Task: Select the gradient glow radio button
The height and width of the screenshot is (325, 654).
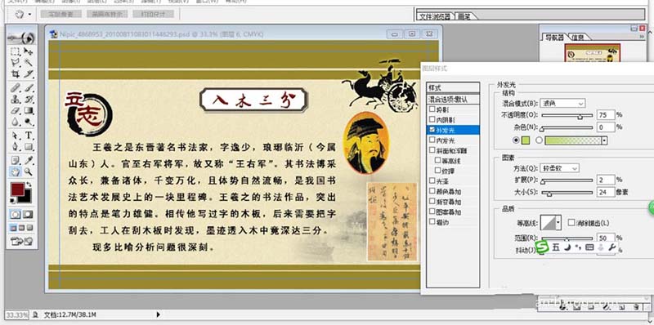Action: pos(539,140)
